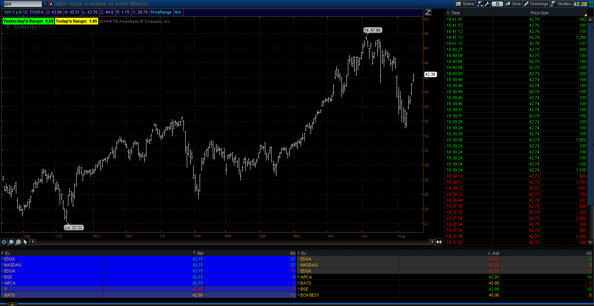Click the dot beside the XIV symbol field
This screenshot has height=306, width=594.
tap(1, 4)
